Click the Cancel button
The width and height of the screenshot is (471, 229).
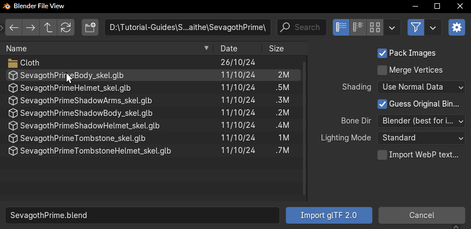(x=422, y=215)
